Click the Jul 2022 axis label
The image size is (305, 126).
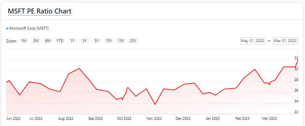36,118
